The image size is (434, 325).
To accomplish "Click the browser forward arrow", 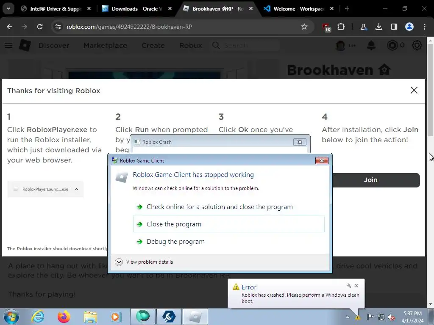I will pos(25,27).
